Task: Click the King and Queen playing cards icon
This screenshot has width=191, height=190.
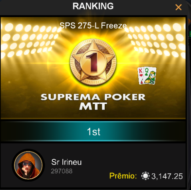Action: pyautogui.click(x=147, y=76)
